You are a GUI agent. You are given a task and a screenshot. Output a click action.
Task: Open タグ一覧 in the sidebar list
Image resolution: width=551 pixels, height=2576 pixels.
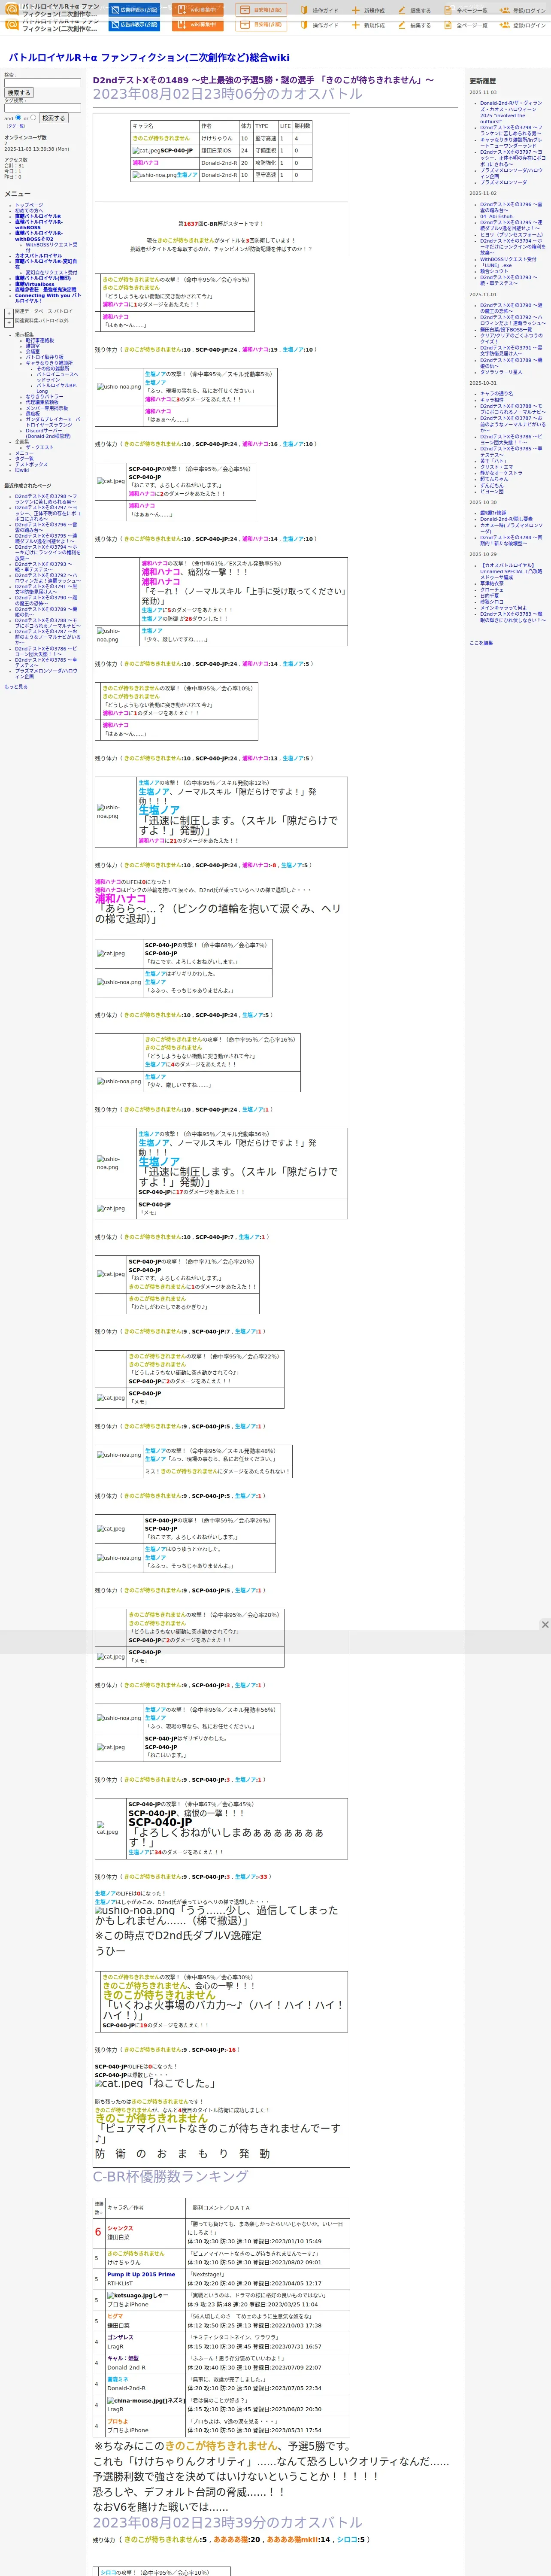tap(24, 459)
